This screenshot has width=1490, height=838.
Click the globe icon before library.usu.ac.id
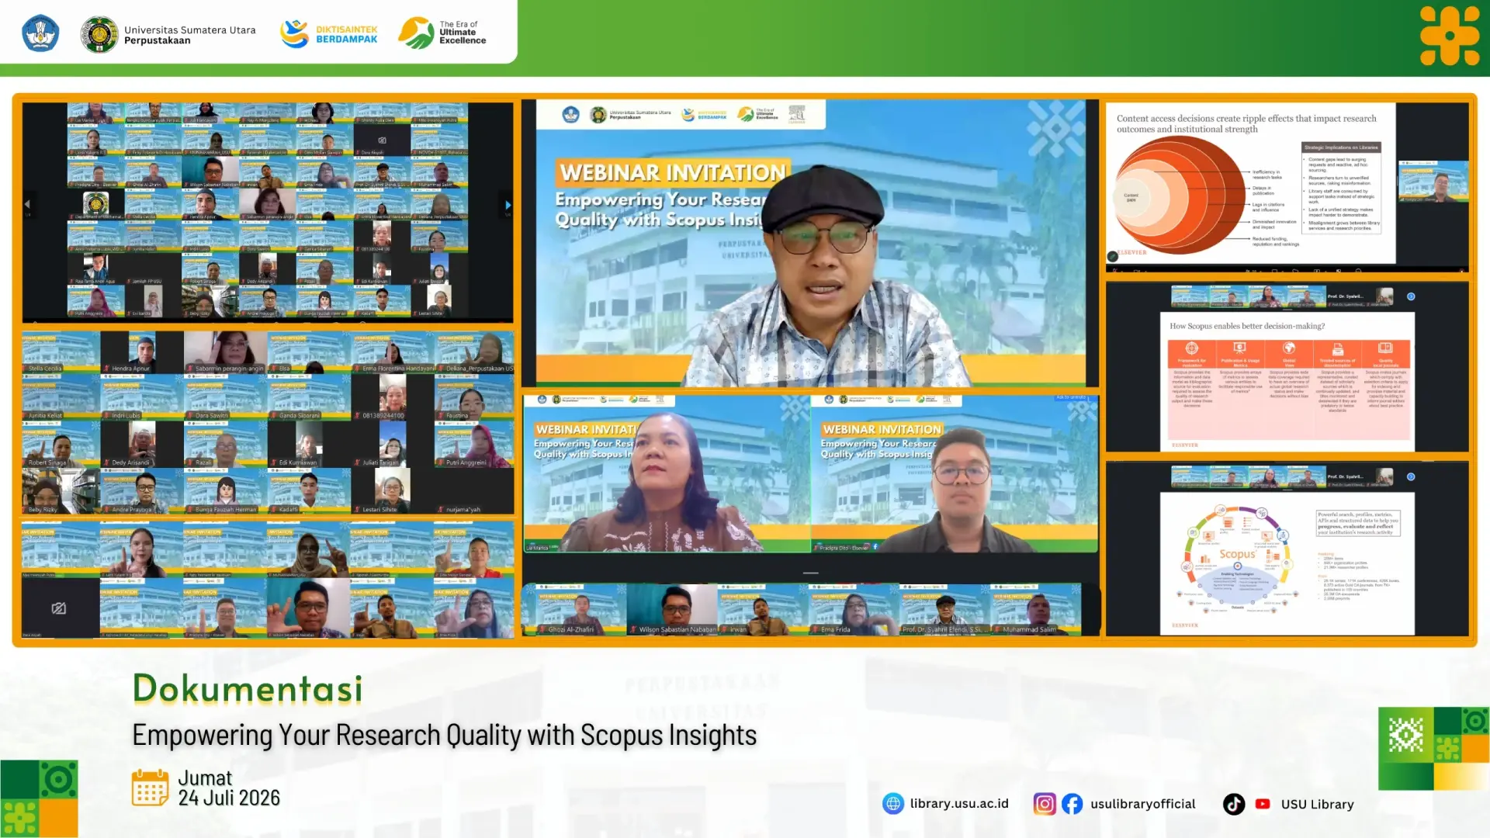(x=893, y=804)
